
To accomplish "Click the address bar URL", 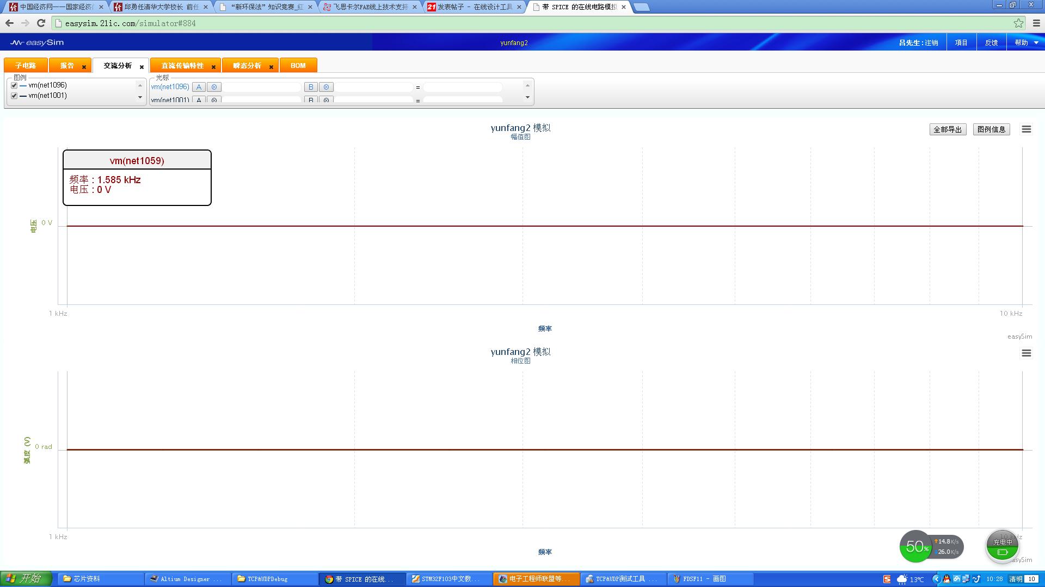I will click(130, 23).
